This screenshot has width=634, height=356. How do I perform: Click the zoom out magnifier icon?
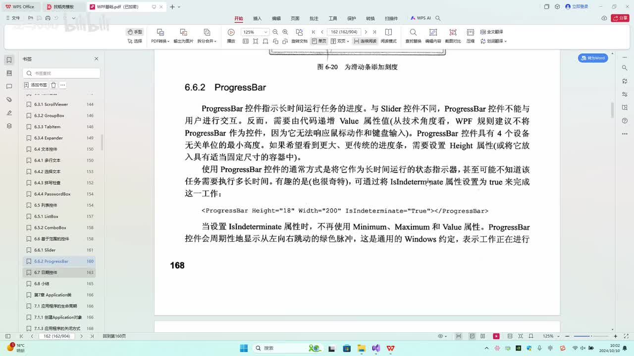pyautogui.click(x=275, y=32)
